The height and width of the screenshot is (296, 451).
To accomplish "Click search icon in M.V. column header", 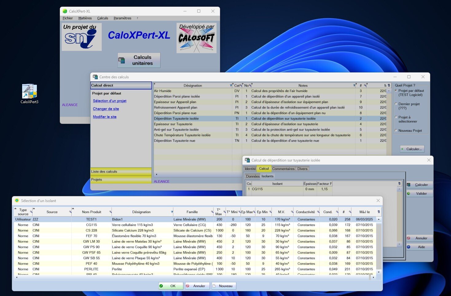I will pos(292,212).
